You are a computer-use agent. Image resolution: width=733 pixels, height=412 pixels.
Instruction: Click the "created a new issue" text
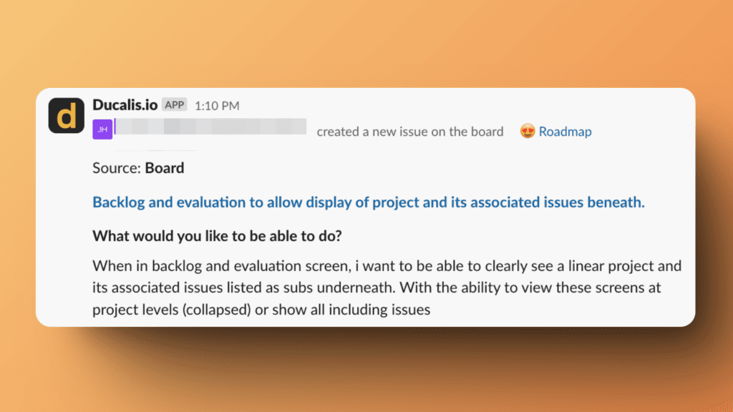point(409,132)
